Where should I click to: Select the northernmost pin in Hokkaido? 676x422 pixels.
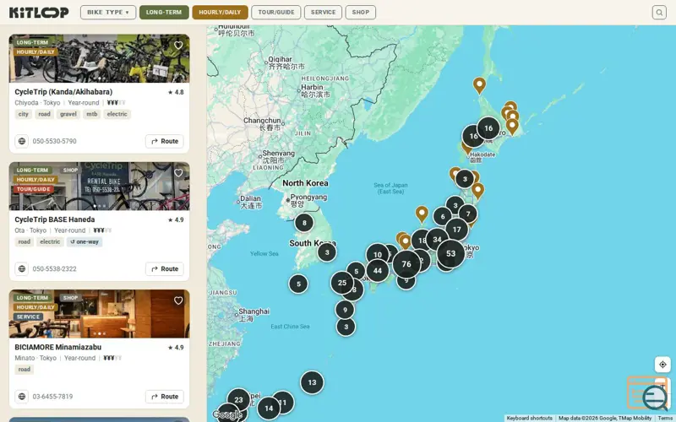479,85
